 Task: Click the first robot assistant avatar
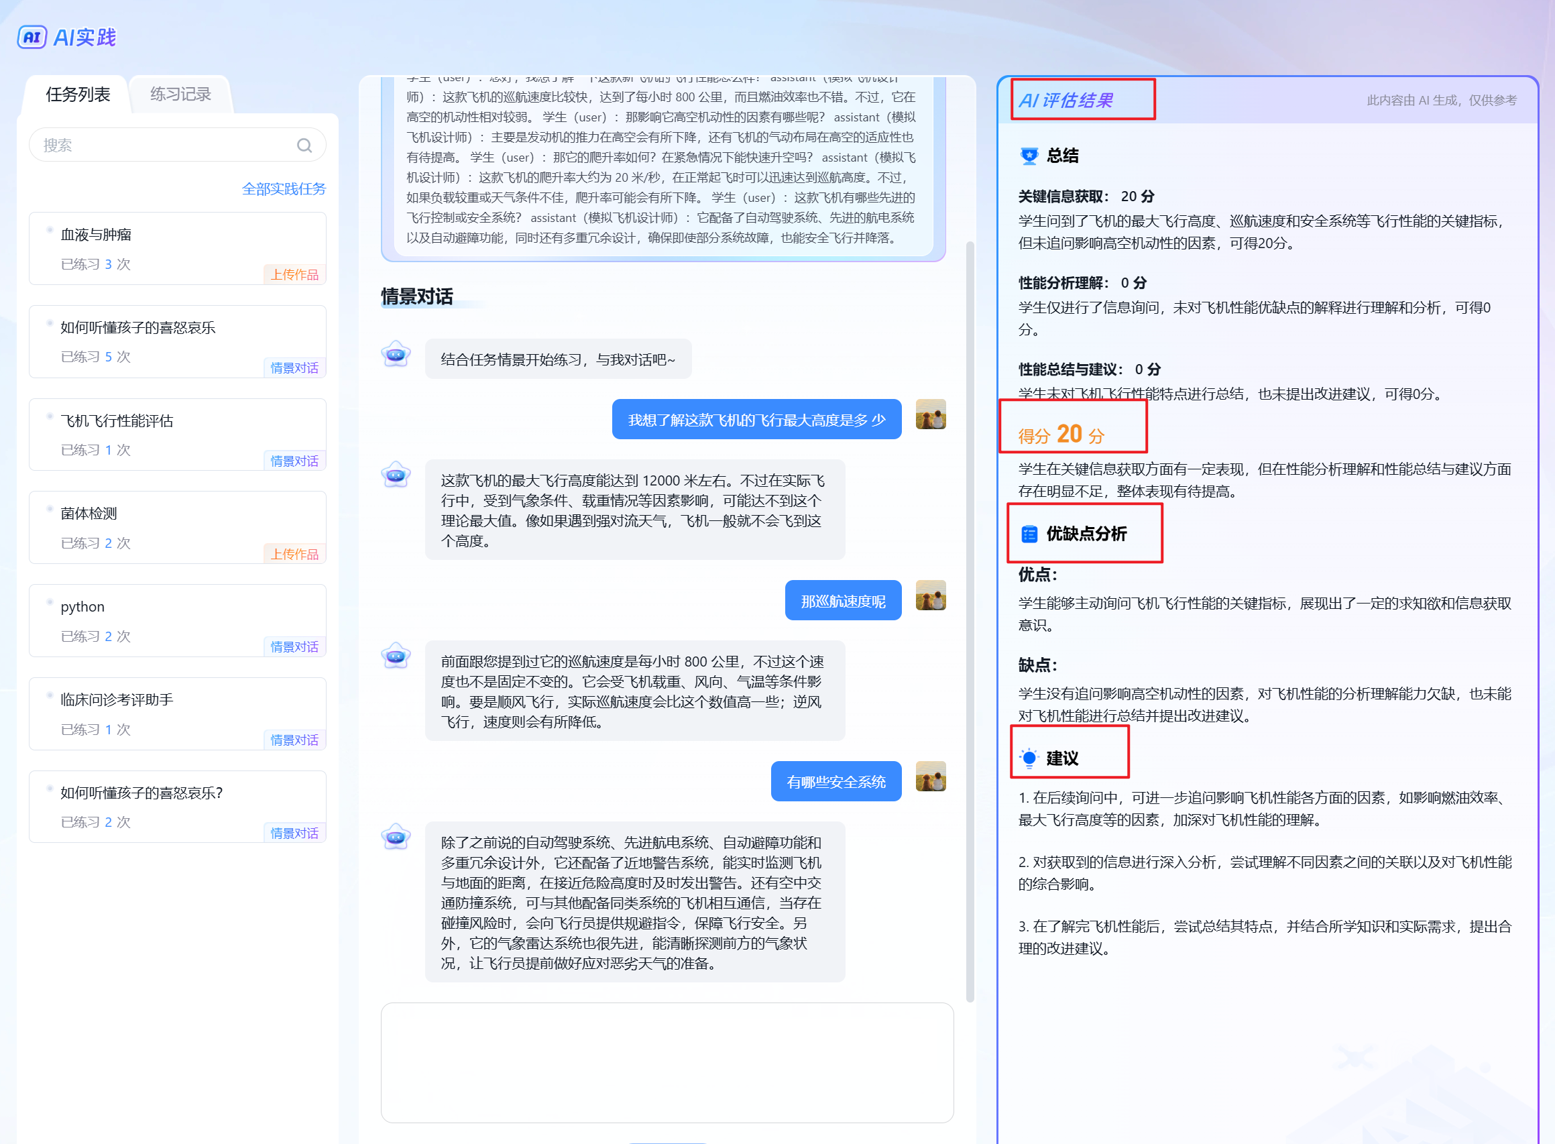point(396,355)
